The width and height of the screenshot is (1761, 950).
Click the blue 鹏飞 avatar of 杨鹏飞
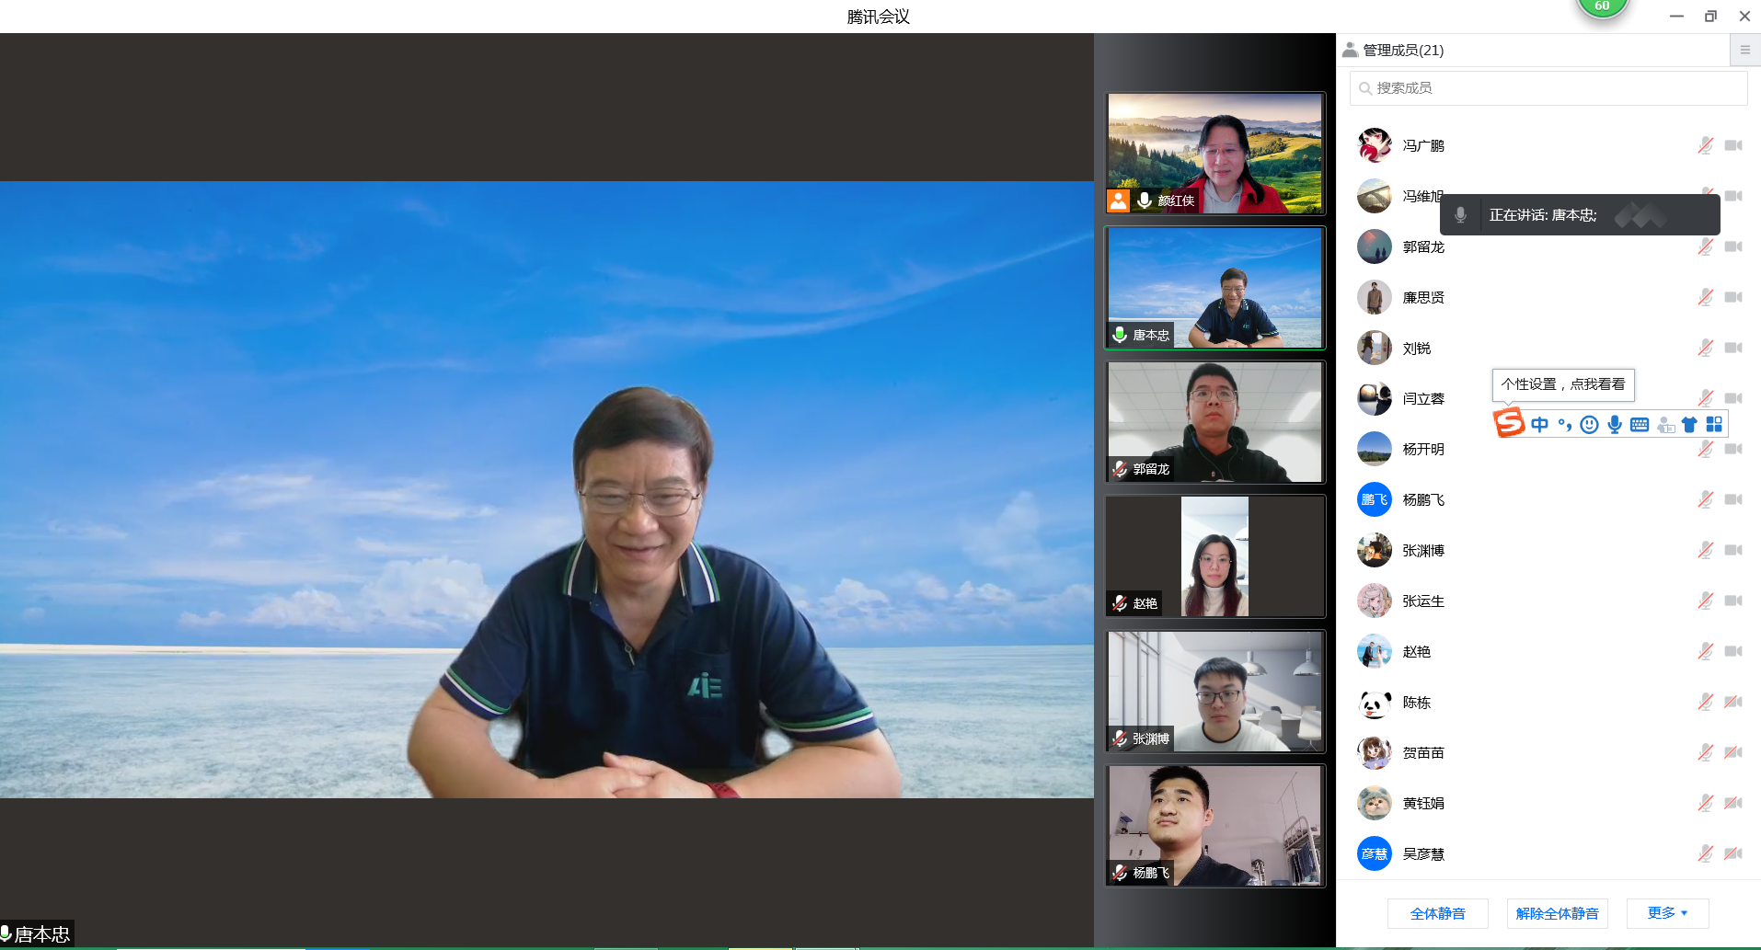tap(1375, 499)
